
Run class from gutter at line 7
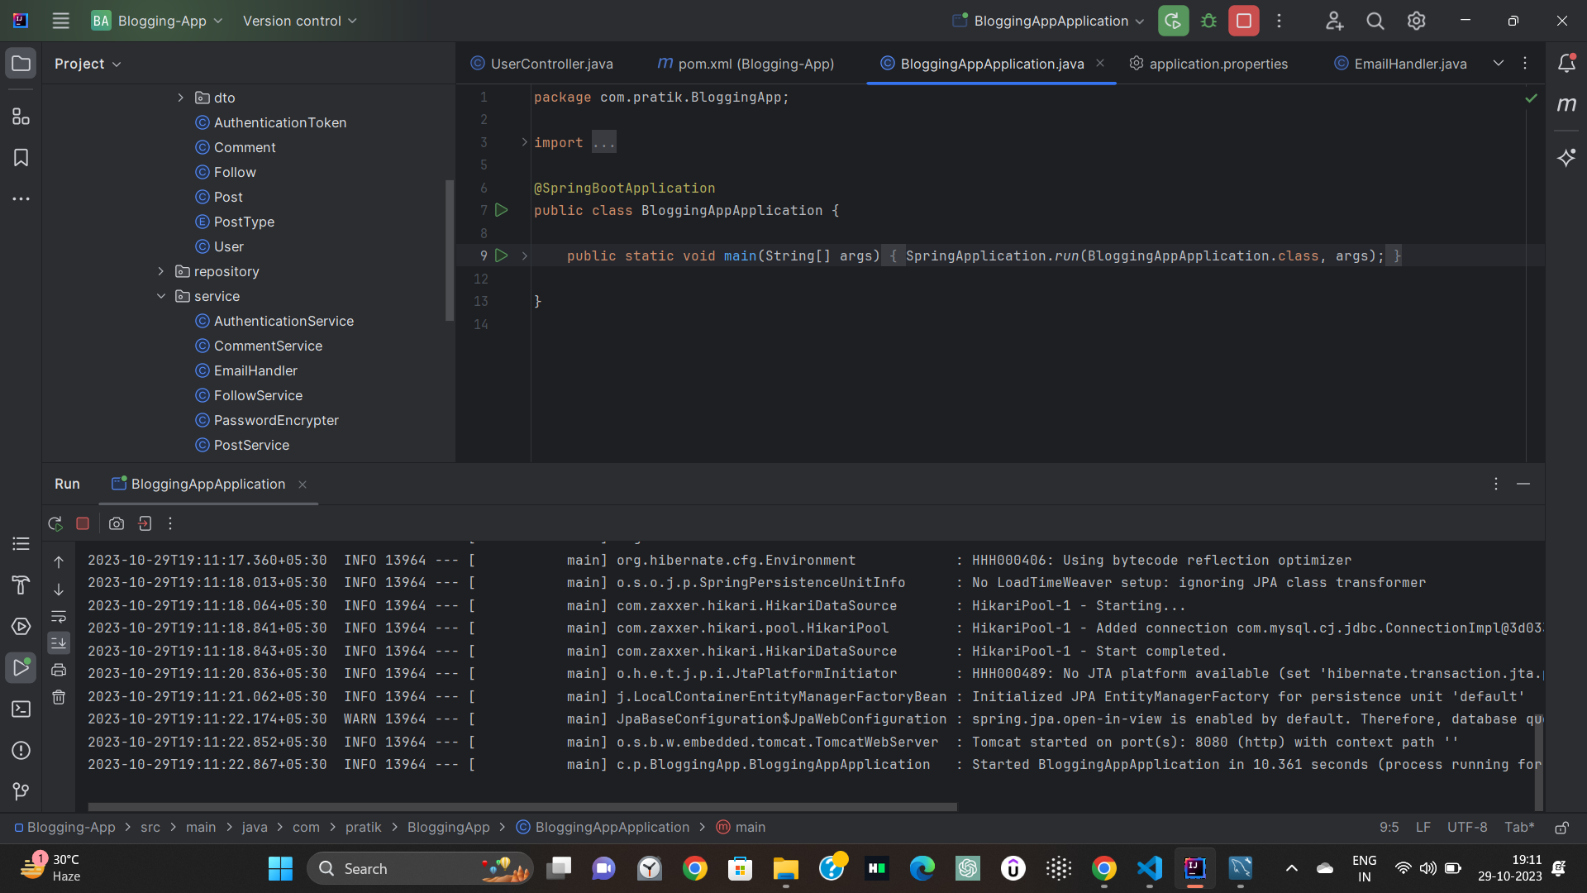(502, 210)
